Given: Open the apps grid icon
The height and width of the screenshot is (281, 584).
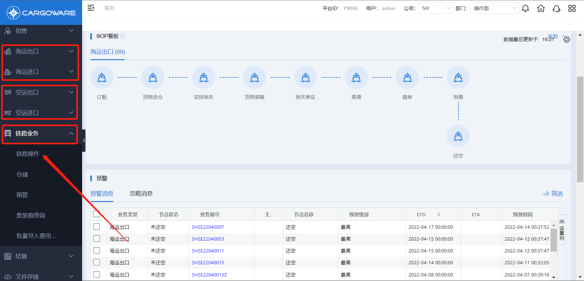Looking at the screenshot, I should tap(572, 9).
